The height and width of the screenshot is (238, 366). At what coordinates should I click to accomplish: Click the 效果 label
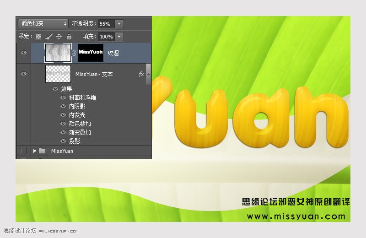(66, 89)
